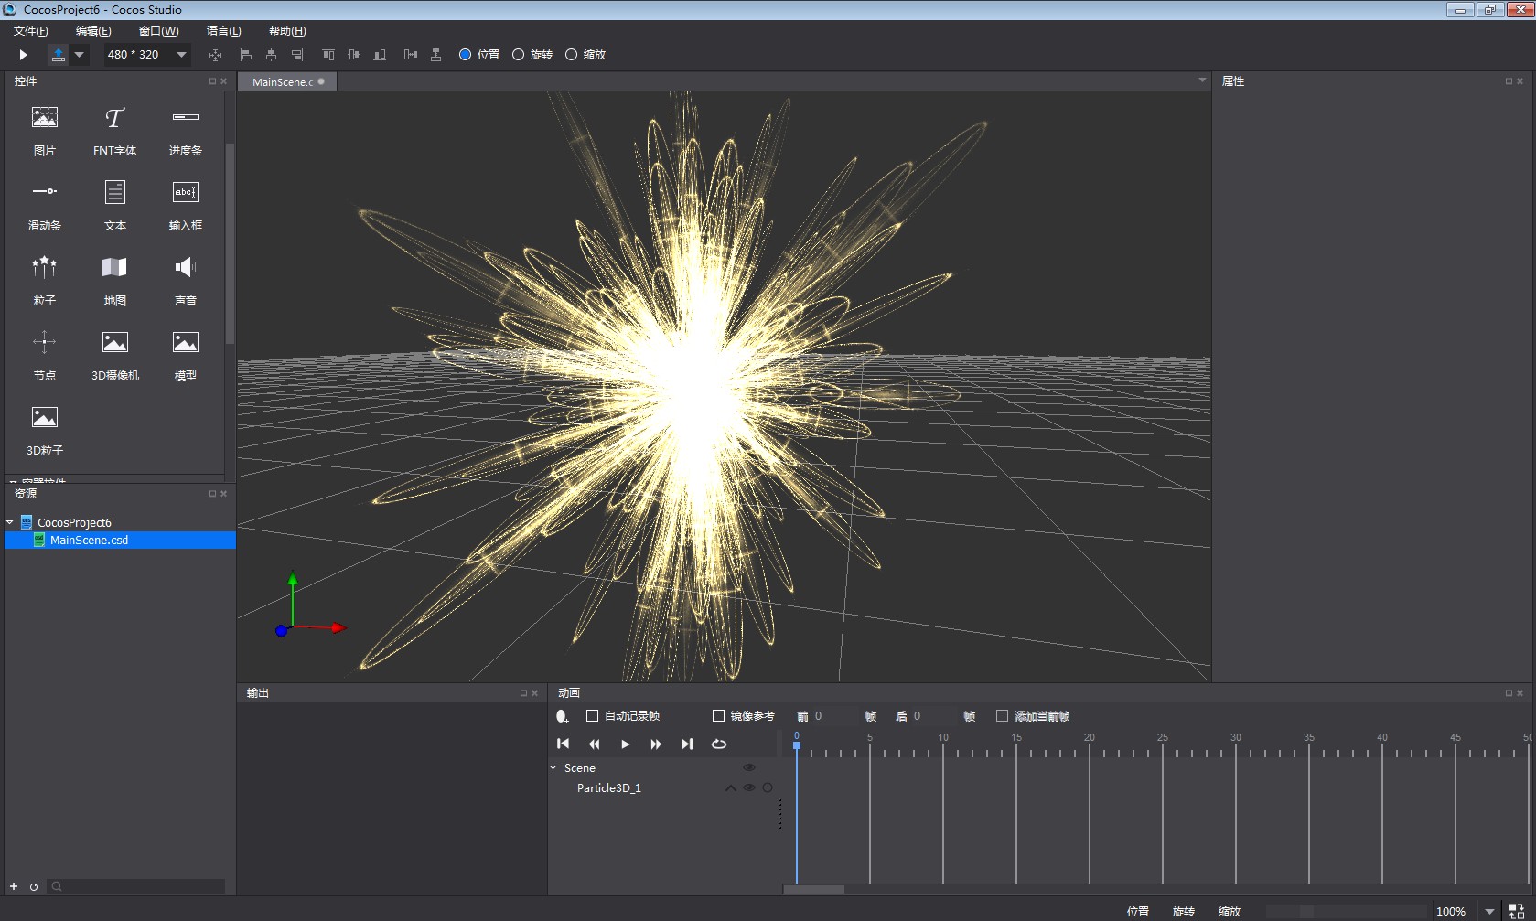Open the 帮助(H) menu
Screen dimensions: 1536x921
[287, 31]
